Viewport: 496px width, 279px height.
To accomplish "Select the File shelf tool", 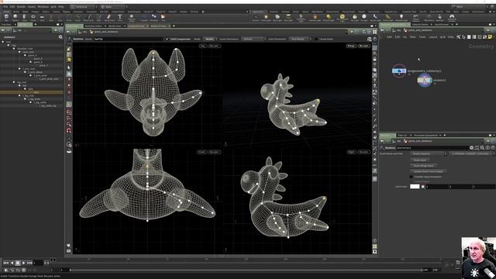I will coord(164,17).
